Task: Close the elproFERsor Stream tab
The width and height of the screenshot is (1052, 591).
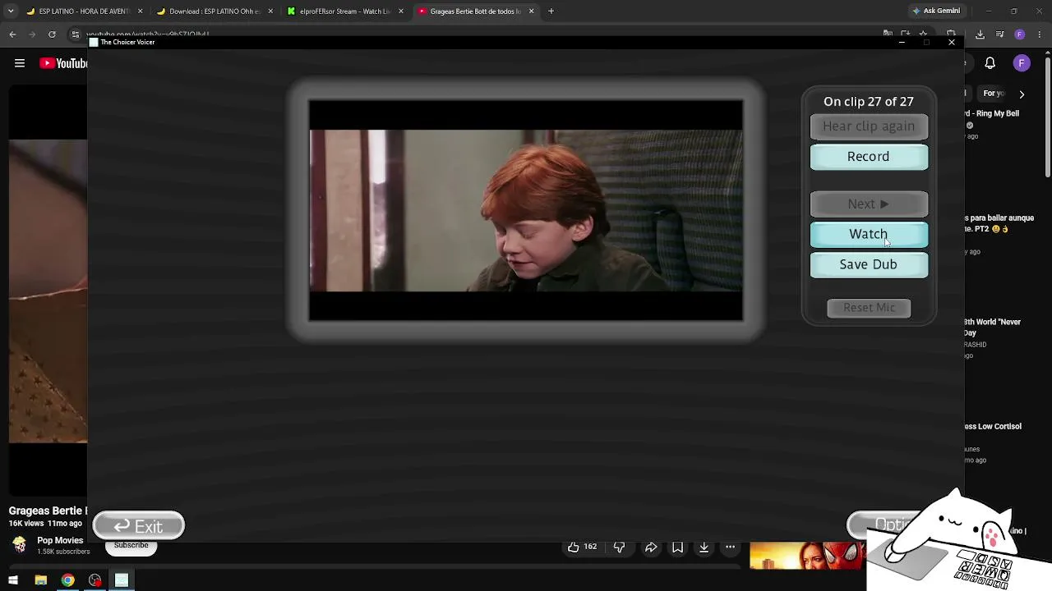Action: (x=400, y=11)
